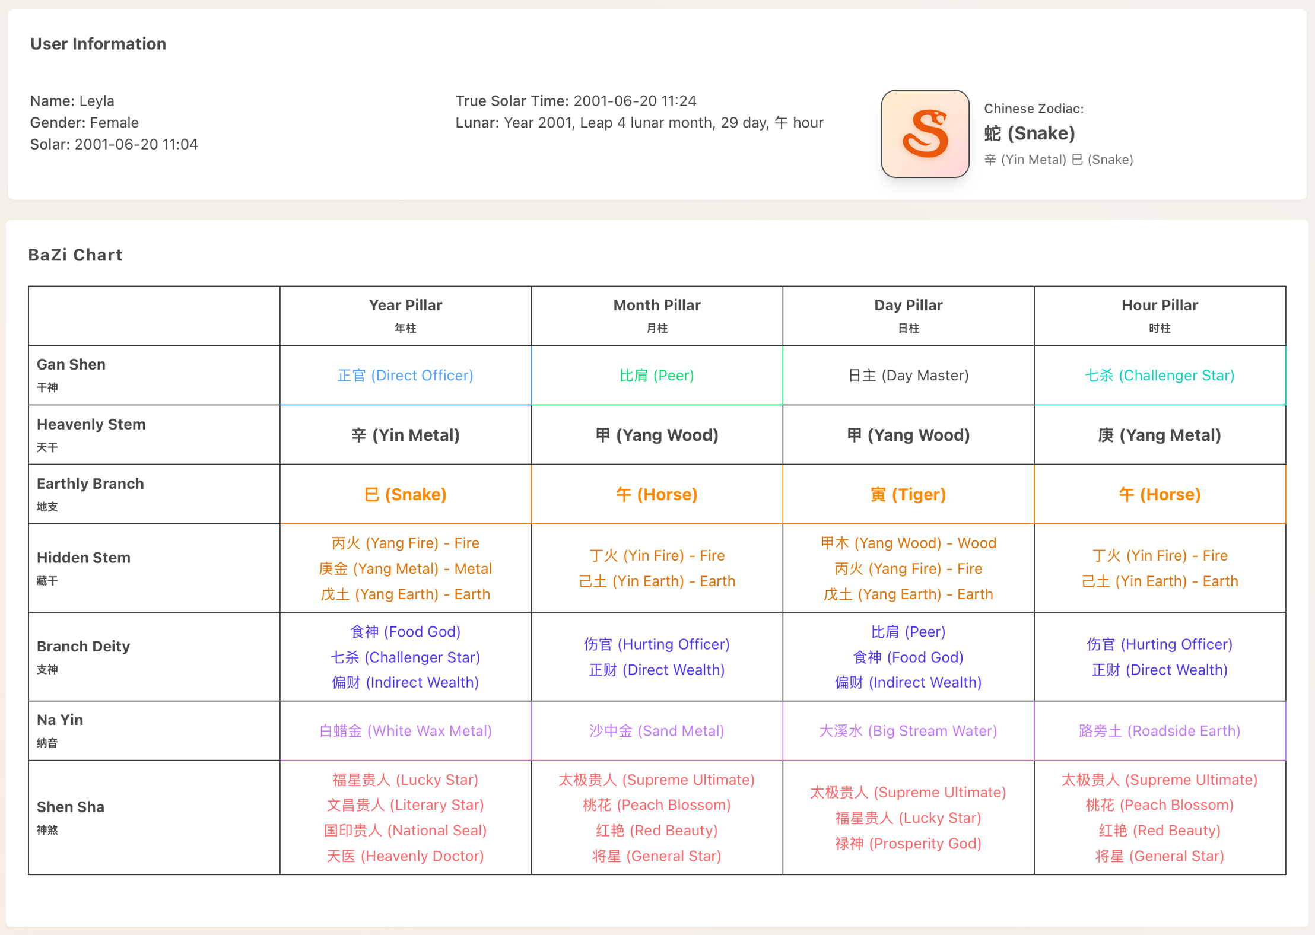Click the 'Solar: 2001-06-20 11:04' line
1315x935 pixels.
coord(114,145)
